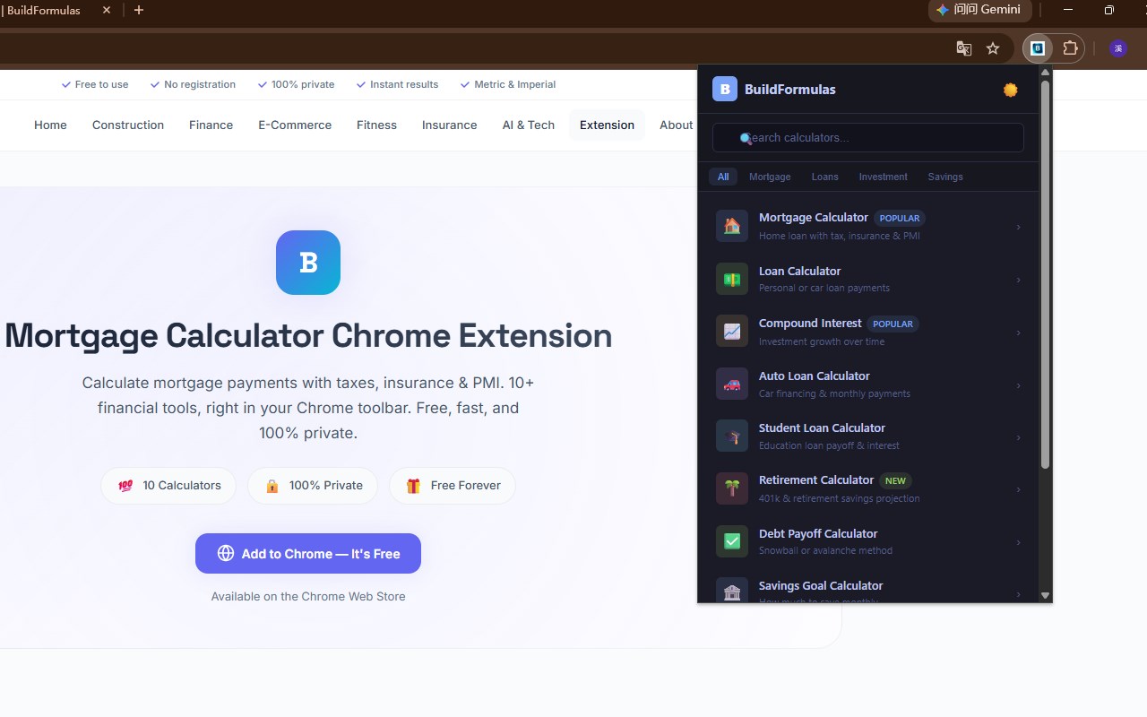Expand Compound Interest via its chevron

1018,333
